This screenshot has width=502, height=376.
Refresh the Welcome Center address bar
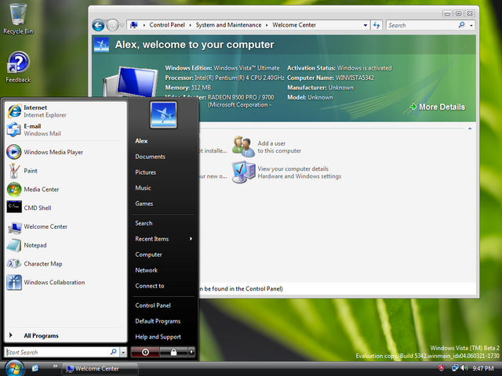(376, 25)
